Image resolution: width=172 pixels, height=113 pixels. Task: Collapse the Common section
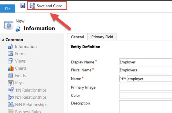[x=3, y=40]
